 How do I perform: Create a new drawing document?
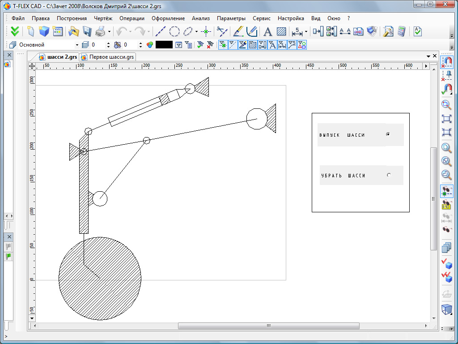point(30,31)
